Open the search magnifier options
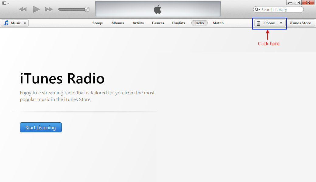316x182 pixels. click(257, 9)
